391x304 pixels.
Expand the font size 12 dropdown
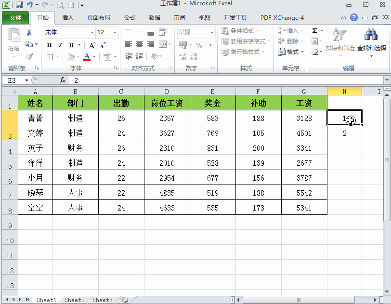pos(115,33)
